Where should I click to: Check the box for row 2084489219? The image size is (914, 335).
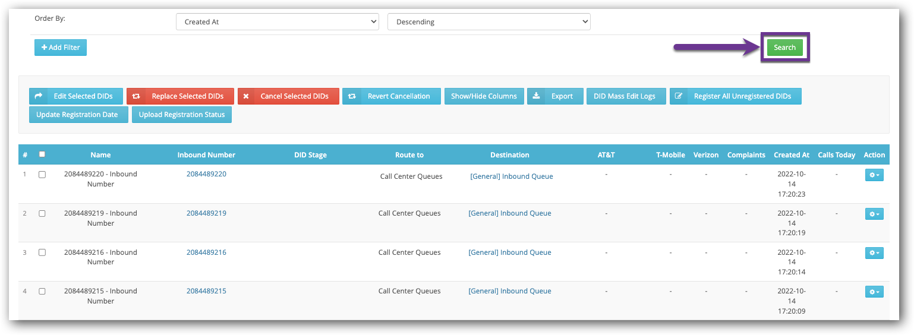click(x=42, y=213)
